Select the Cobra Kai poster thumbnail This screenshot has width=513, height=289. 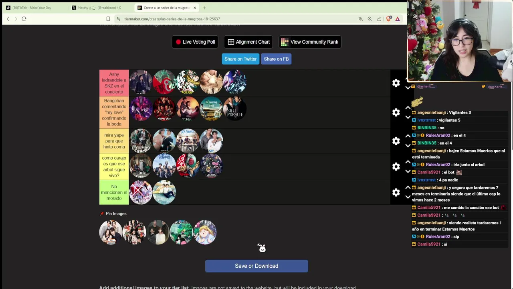tap(164, 108)
